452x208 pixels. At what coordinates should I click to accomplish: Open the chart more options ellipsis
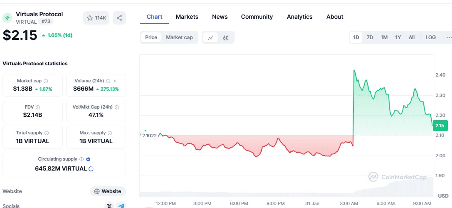449,37
